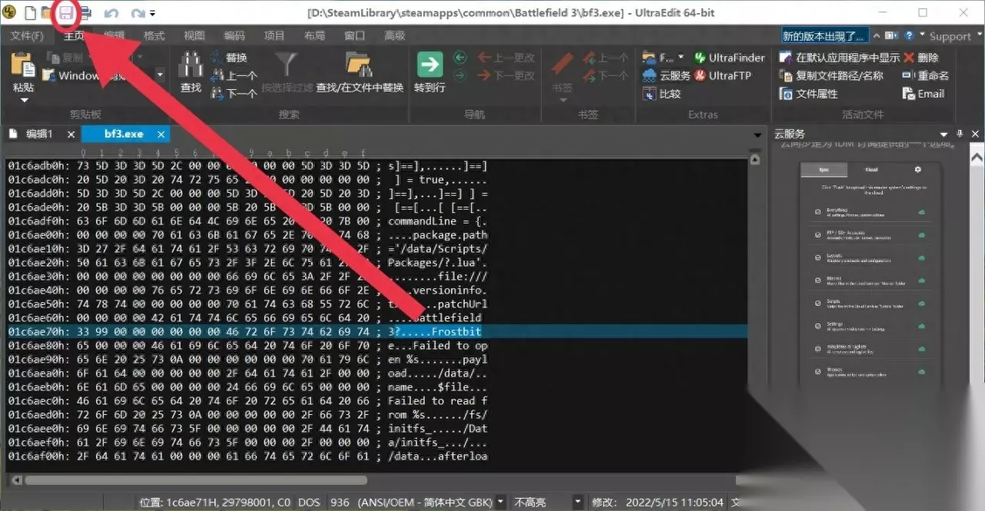The image size is (985, 511).
Task: Click the New file icon in title bar
Action: pos(31,12)
